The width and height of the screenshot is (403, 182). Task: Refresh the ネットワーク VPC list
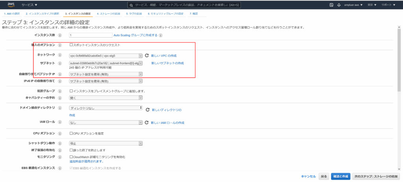pos(147,56)
